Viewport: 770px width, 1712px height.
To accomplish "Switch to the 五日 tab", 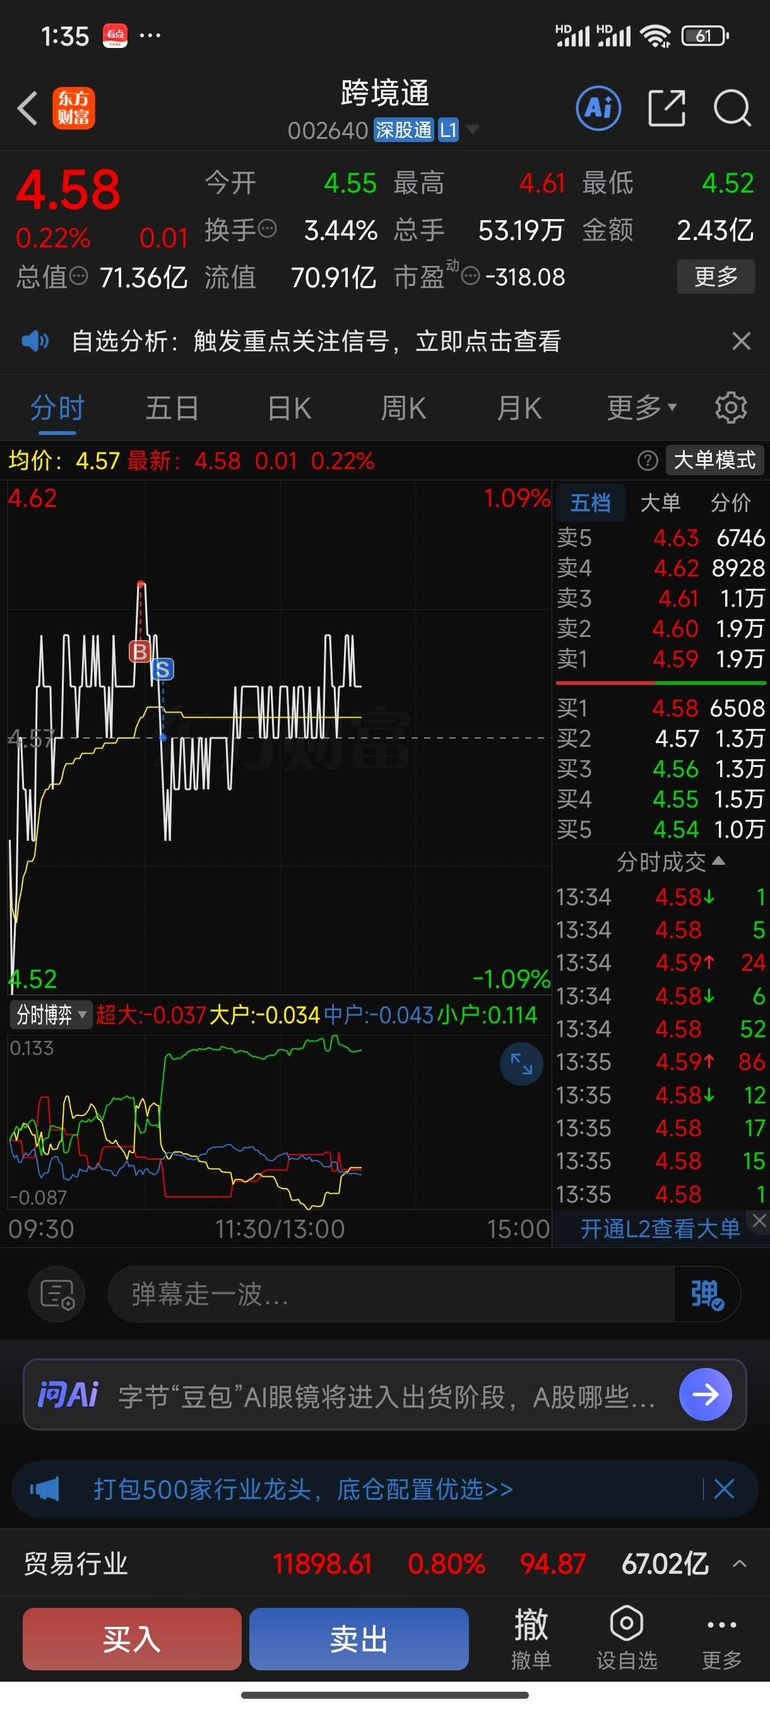I will click(172, 407).
